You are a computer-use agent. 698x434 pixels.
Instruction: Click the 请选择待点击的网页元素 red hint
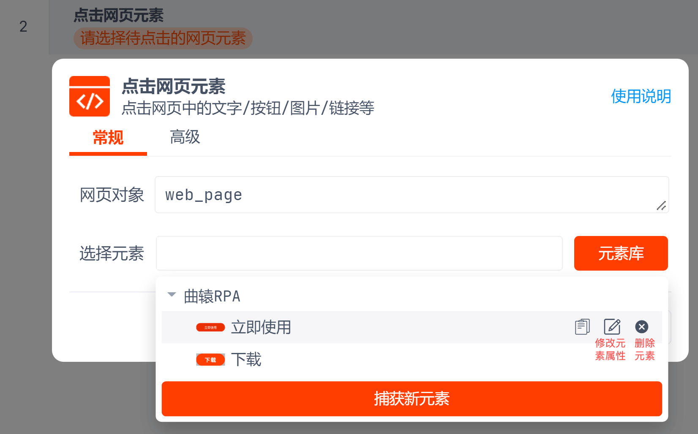[163, 38]
